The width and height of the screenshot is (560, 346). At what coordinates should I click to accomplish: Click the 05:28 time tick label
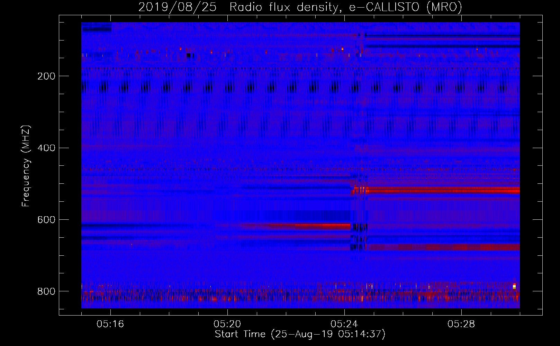[x=461, y=324]
